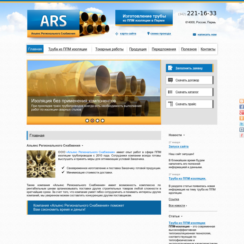Open the Запуск сайта news link
Viewport: 244px width, 244px height.
point(178,146)
